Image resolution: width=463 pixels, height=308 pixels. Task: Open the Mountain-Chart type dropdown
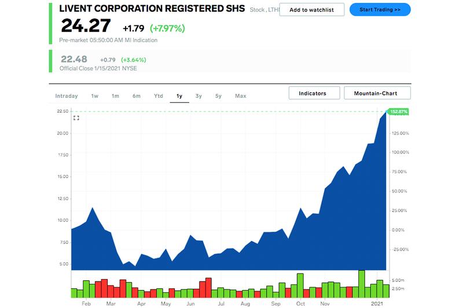pyautogui.click(x=377, y=93)
